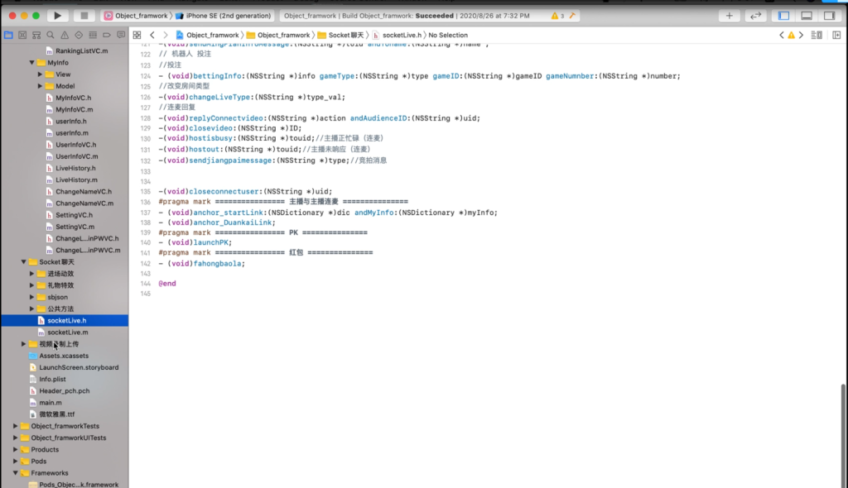Open the Symbol navigator

coord(36,35)
